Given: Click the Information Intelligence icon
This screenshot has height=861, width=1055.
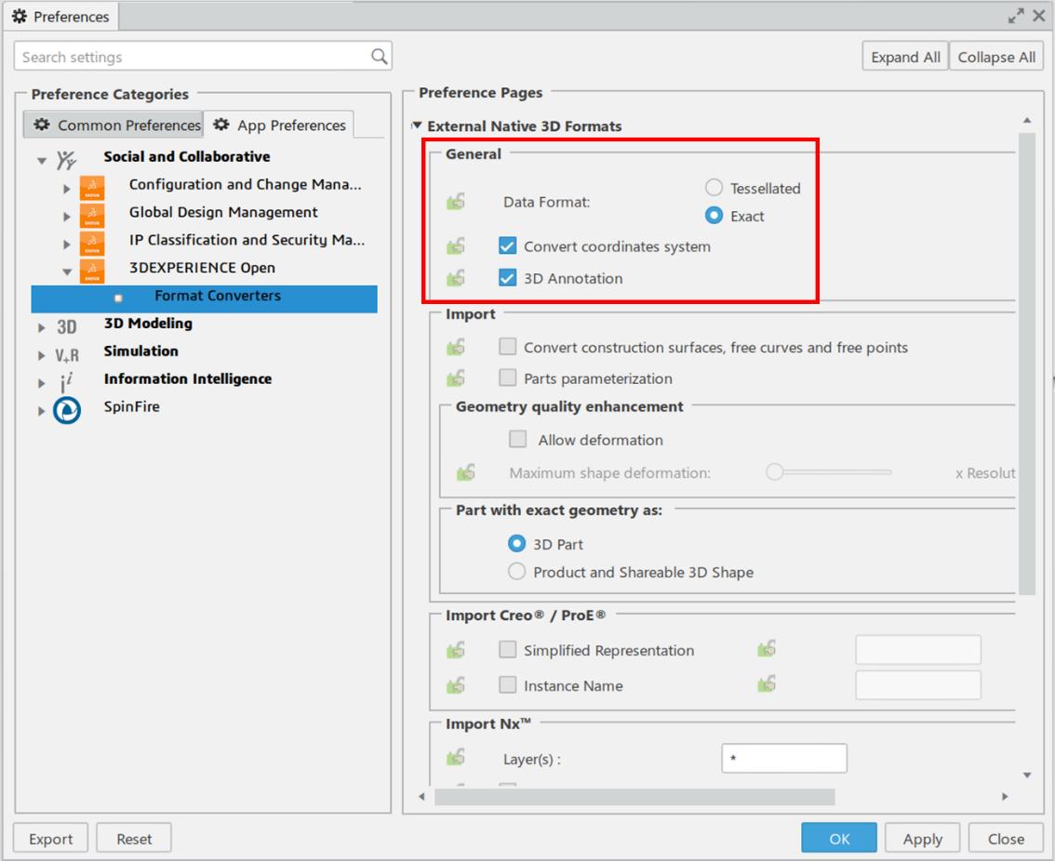Looking at the screenshot, I should tap(66, 382).
